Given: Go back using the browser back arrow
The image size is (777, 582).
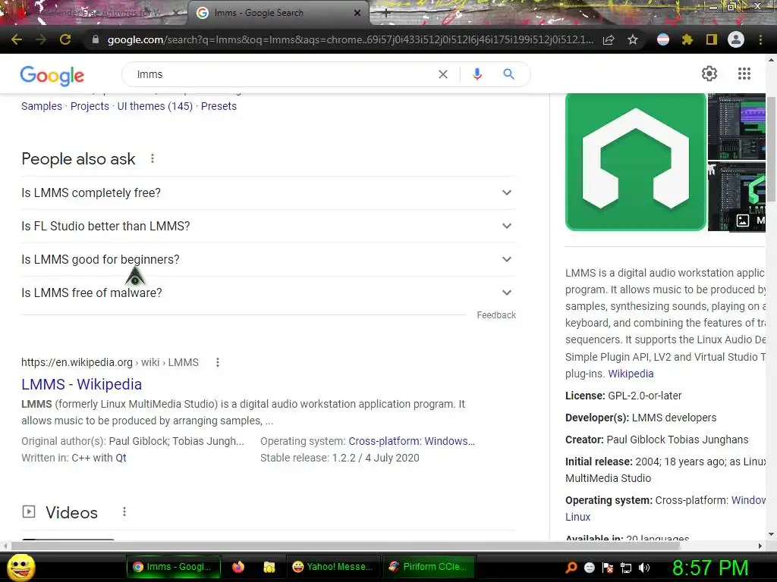Looking at the screenshot, I should [x=17, y=39].
